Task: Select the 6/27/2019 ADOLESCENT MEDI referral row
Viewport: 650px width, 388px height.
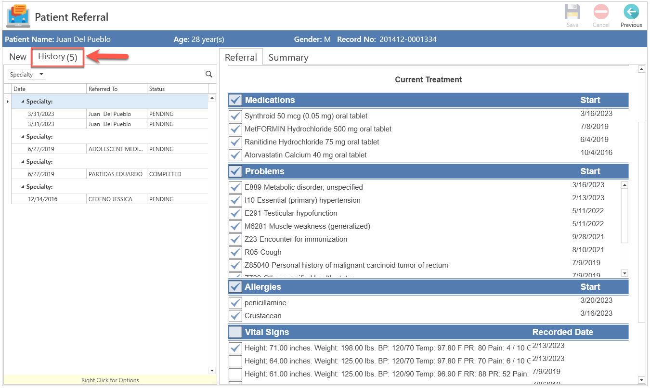Action: click(x=110, y=149)
